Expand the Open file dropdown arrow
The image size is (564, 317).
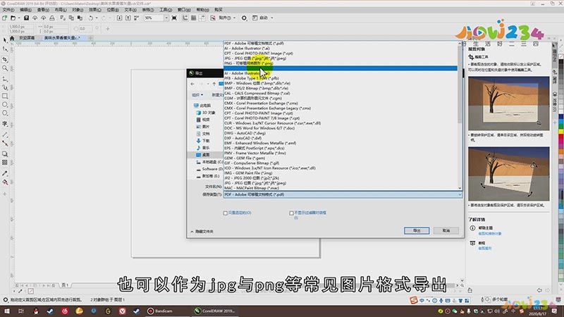[19, 18]
